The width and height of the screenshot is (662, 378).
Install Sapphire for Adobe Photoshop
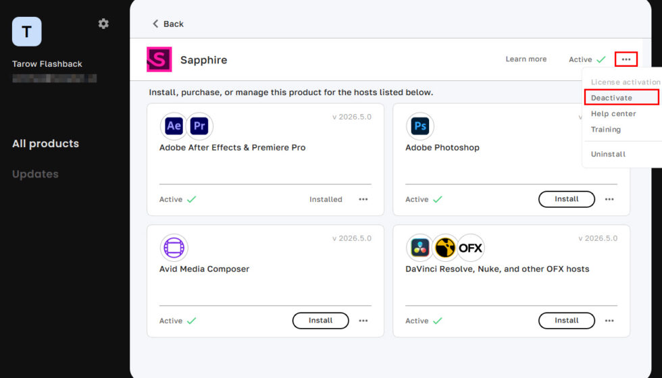(567, 199)
